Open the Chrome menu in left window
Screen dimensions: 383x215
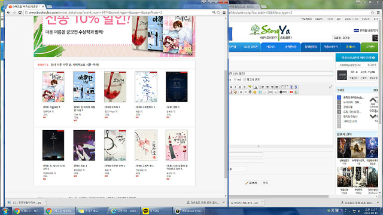(224, 13)
